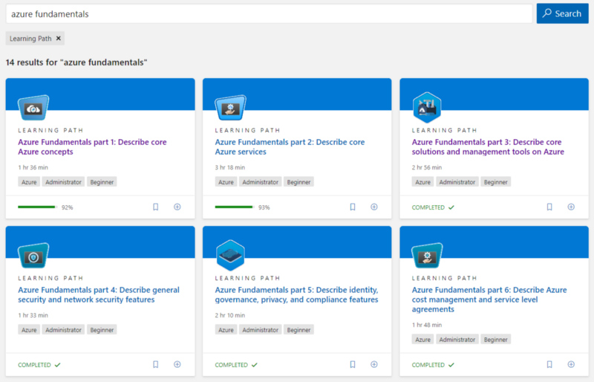
Task: Click the Azure tag on part 2 card
Action: [x=226, y=182]
